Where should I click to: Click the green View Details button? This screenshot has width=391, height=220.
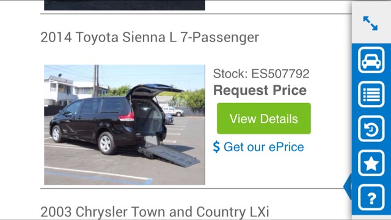coord(264,118)
